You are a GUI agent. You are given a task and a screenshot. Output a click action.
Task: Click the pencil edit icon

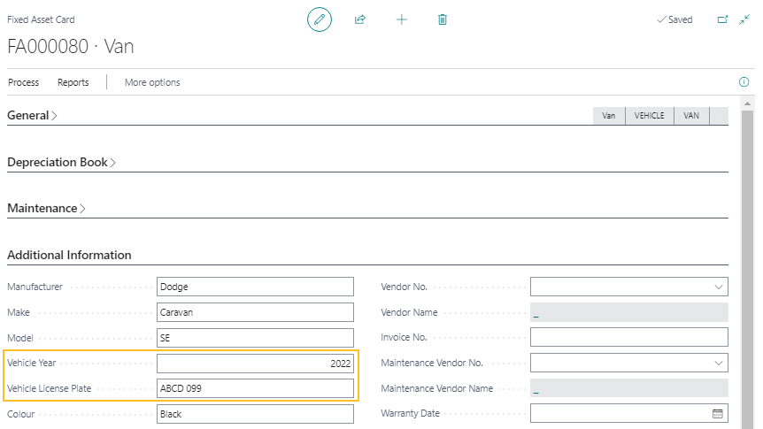[320, 19]
